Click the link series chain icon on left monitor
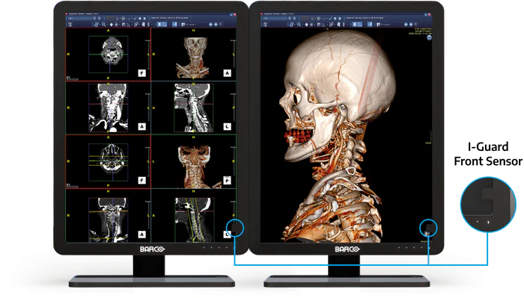 point(136,25)
